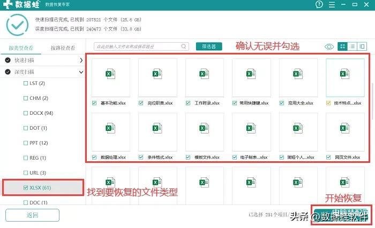The image size is (375, 228).
Task: Uncheck 简短个人...xlsx checkbox
Action: (282, 157)
